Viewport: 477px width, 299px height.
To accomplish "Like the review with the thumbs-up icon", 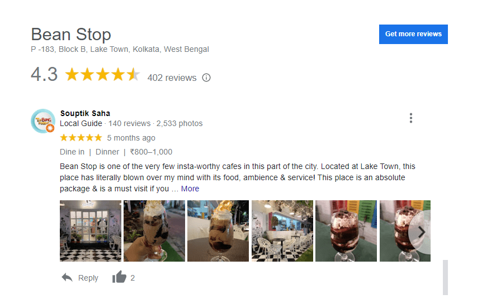I will [119, 277].
